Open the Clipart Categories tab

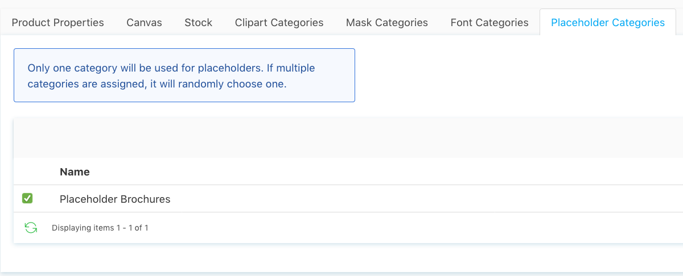coord(279,23)
